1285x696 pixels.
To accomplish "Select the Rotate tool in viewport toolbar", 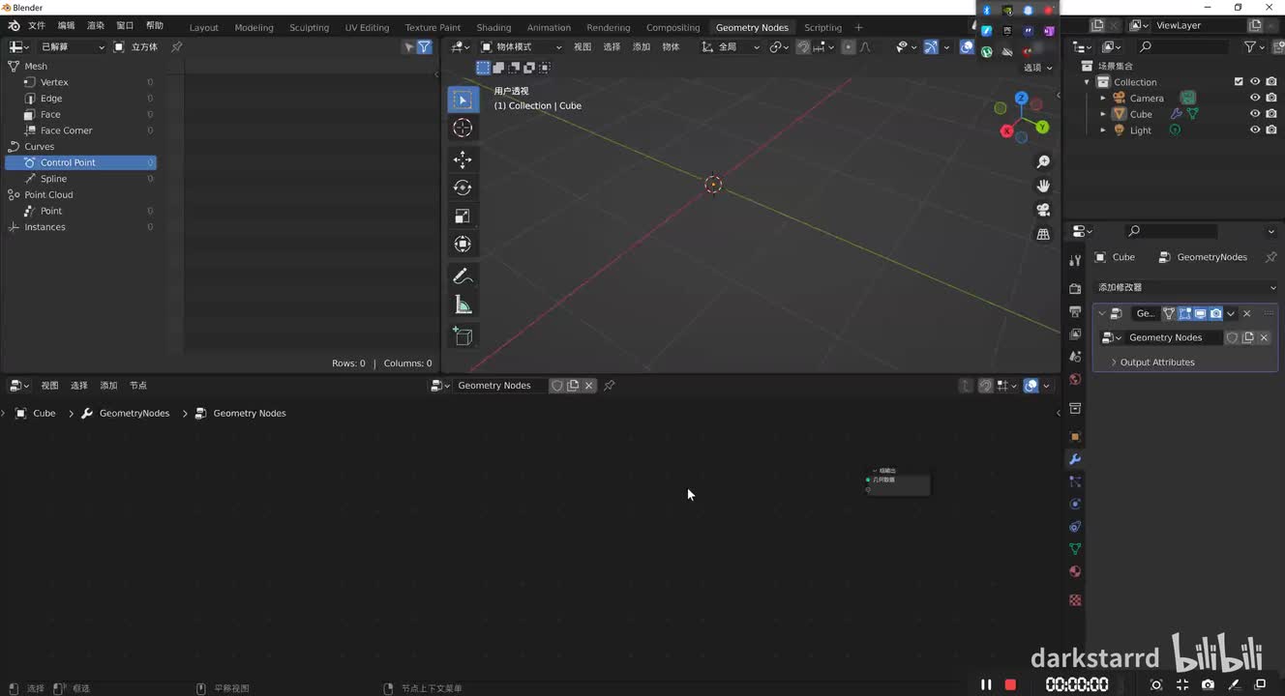I will tap(463, 188).
